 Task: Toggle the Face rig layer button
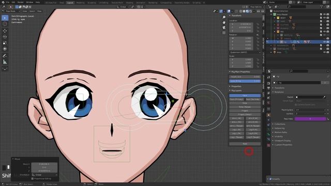[245, 96]
